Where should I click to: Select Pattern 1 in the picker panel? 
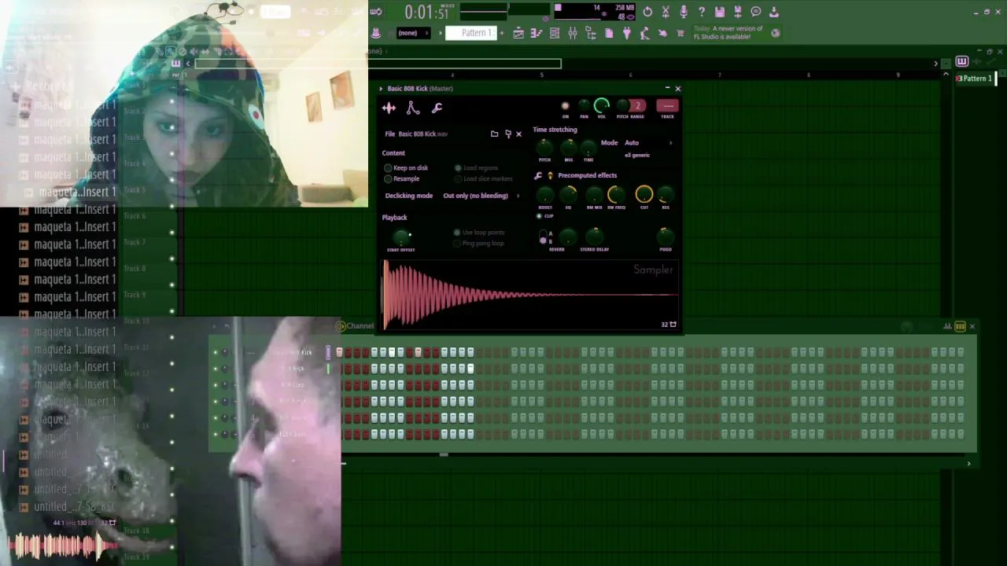pos(976,79)
